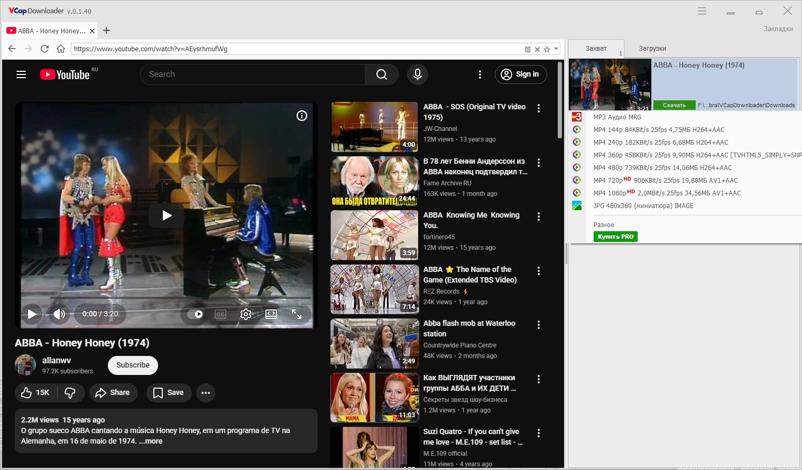
Task: Open more options for ABBA SOS video
Action: coord(539,108)
